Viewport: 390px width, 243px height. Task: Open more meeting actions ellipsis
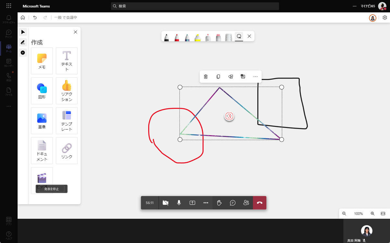tap(206, 203)
